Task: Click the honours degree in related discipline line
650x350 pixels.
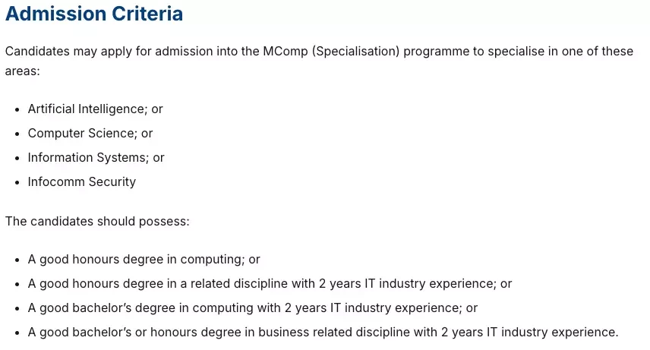Action: coord(270,284)
